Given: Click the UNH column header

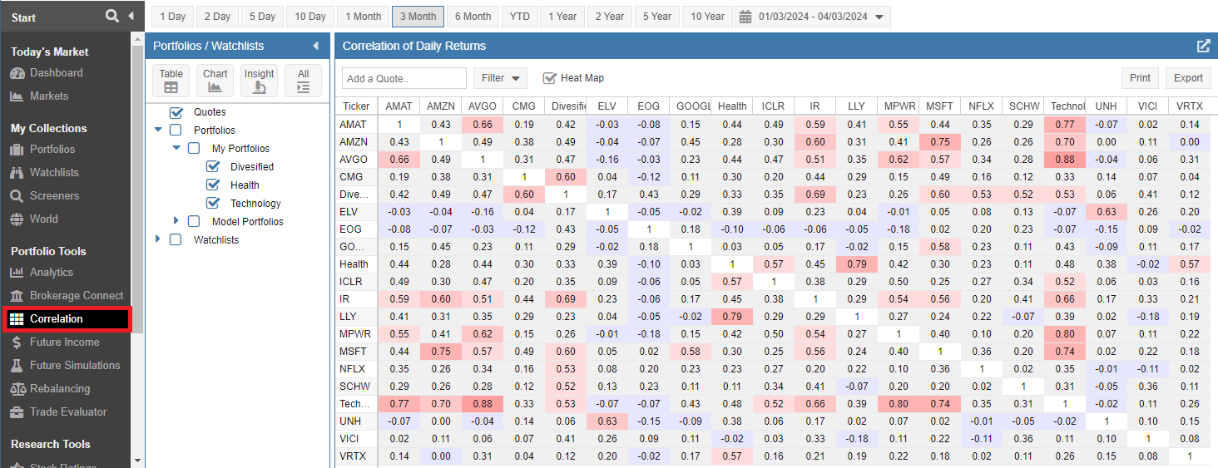Looking at the screenshot, I should coord(1106,106).
